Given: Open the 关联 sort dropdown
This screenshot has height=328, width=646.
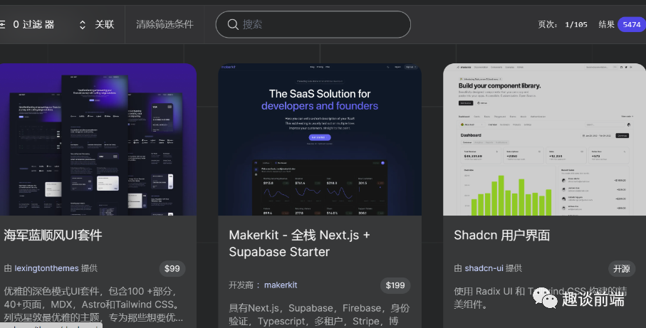Looking at the screenshot, I should click(x=97, y=25).
